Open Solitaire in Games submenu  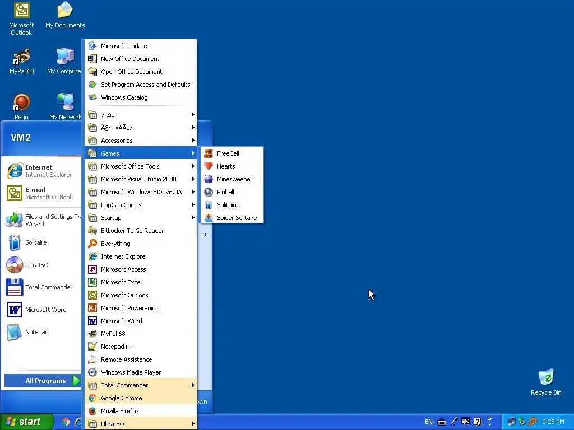232,205
